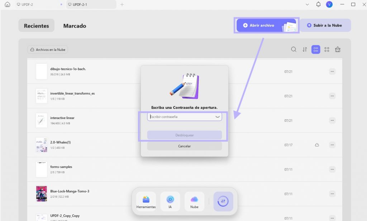The height and width of the screenshot is (221, 367).
Task: Open dibujo-tecnico-1o-bach thumbnail
Action: click(x=42, y=71)
